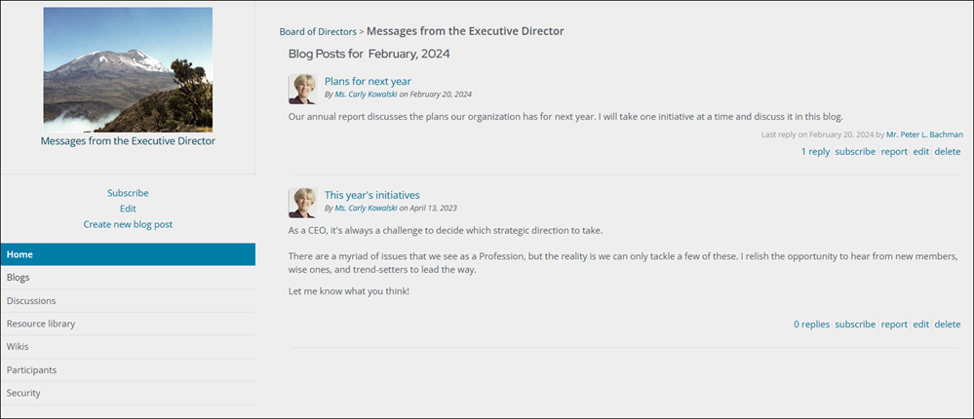Open the Wikis section
This screenshot has height=419, width=974.
pos(128,346)
